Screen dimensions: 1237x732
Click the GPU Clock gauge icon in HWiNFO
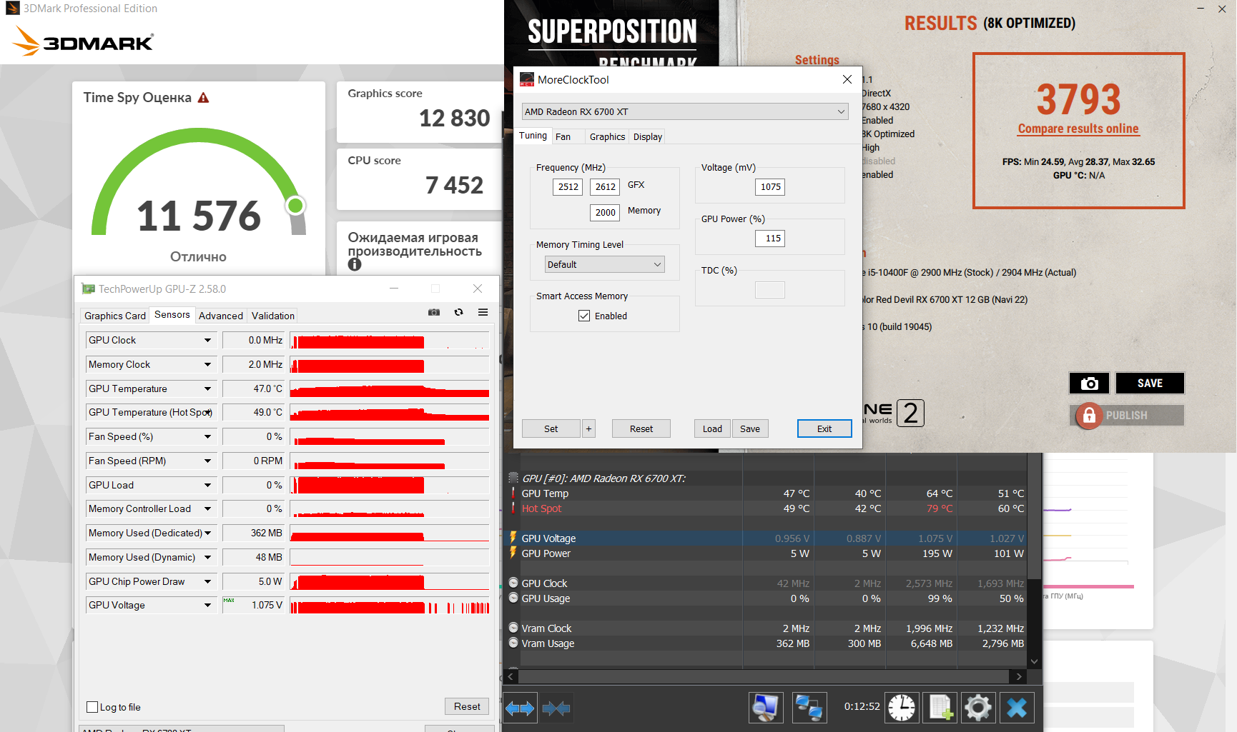[x=513, y=583]
